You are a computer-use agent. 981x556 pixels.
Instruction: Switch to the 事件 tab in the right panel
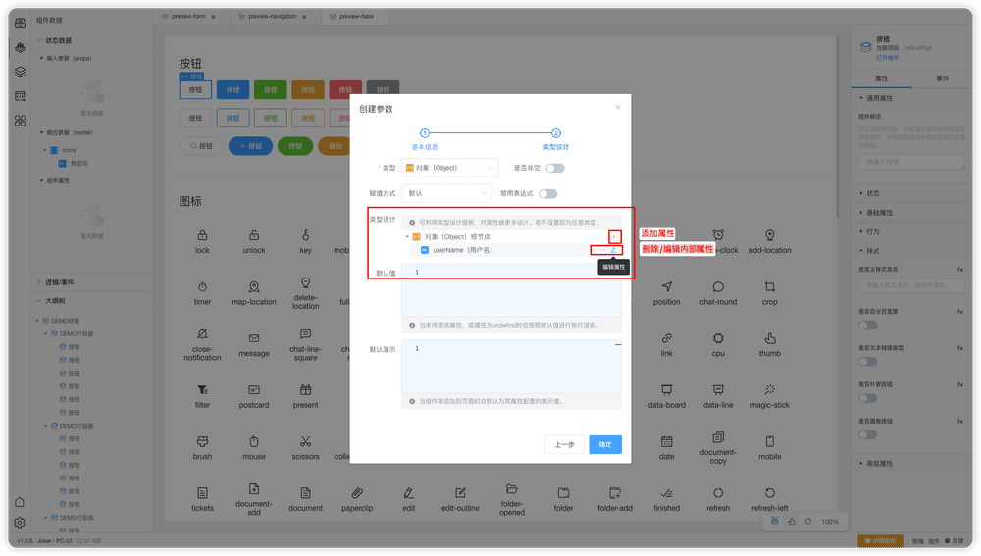pos(942,78)
